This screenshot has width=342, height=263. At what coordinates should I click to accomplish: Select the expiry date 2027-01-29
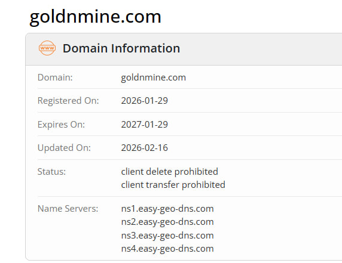(x=144, y=125)
